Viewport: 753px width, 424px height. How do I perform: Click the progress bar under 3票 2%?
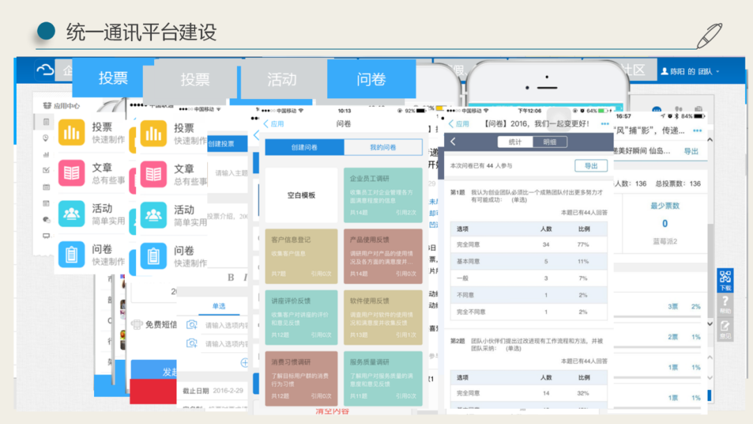(657, 317)
